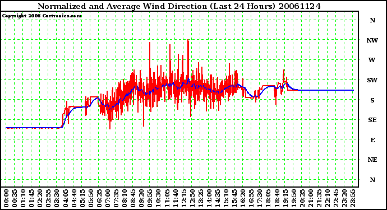Screen dimensions: 387x210
Task: Click the 21:00 time axis label
Action: click(311, 198)
